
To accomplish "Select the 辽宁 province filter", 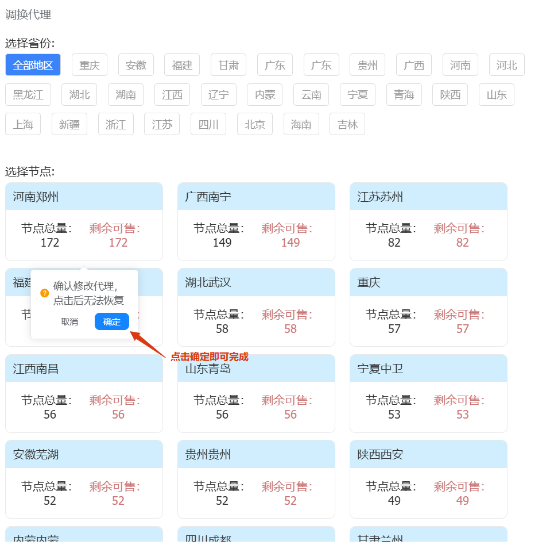I will pos(219,95).
